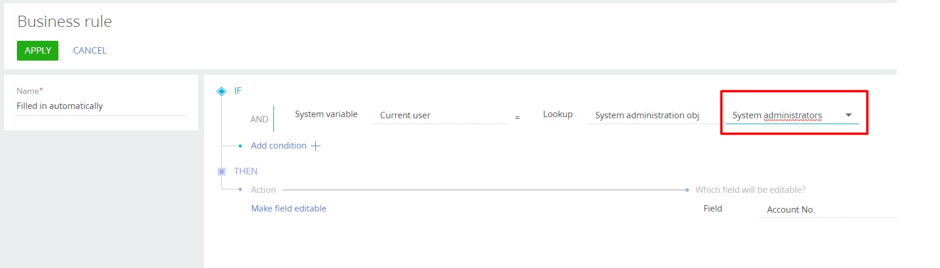The image size is (940, 268).
Task: Click the plus icon next to Add condition
Action: click(x=316, y=146)
